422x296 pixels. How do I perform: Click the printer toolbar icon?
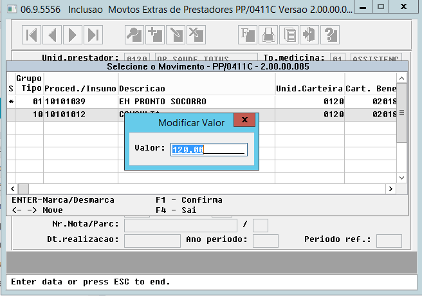pos(268,35)
